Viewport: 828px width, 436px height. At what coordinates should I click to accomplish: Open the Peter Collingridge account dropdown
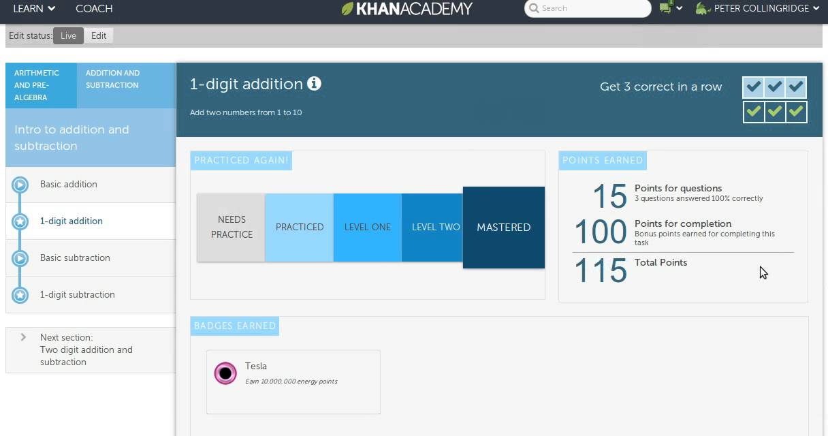pos(767,8)
